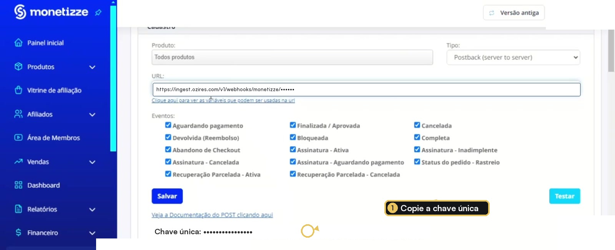Click the Painel inicial home icon
Screen dimensions: 615x250
pyautogui.click(x=18, y=43)
